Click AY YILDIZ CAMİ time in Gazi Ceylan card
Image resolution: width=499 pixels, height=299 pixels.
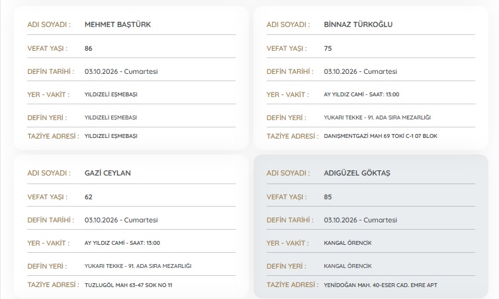(x=122, y=243)
